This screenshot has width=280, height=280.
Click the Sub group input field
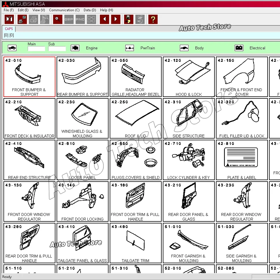pos(57,49)
